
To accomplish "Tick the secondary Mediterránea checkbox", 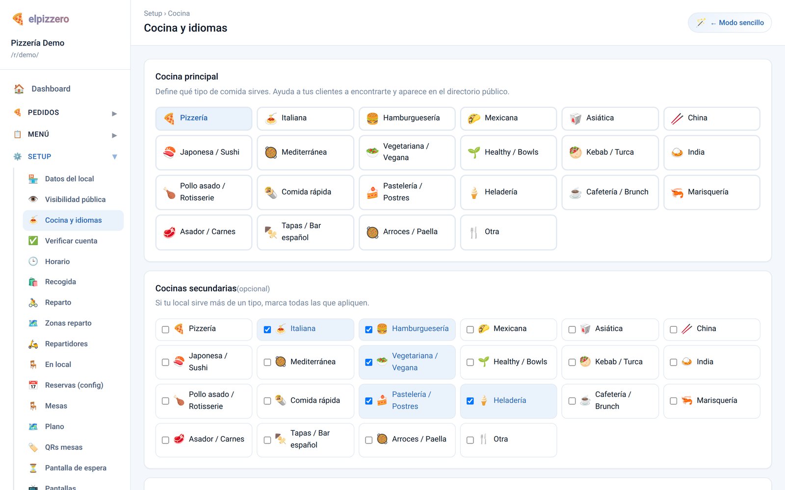I will (267, 363).
